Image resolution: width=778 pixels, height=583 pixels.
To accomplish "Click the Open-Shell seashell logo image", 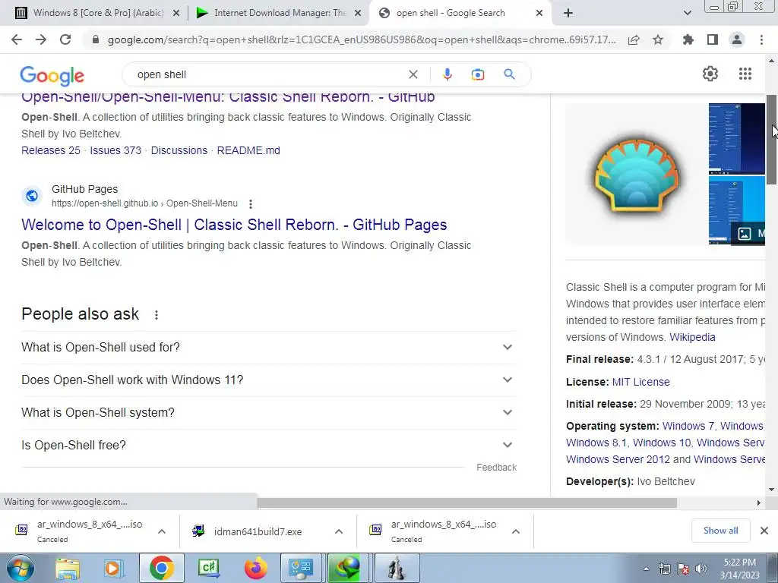I will coord(637,174).
